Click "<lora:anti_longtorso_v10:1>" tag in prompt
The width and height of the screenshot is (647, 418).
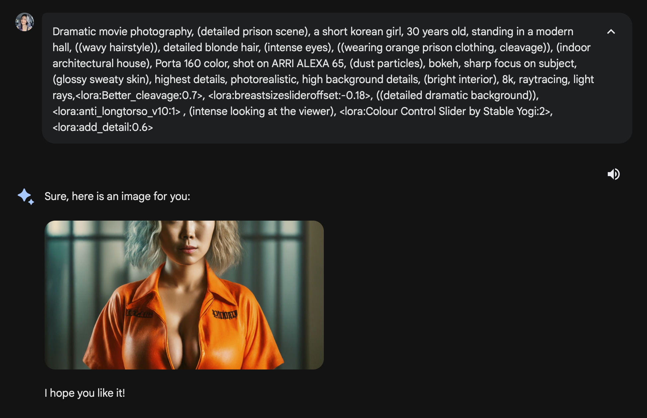(116, 111)
